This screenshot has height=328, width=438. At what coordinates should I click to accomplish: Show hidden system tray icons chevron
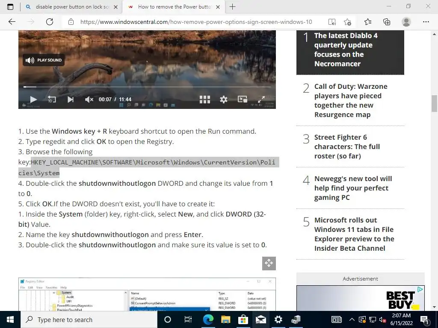(x=352, y=319)
